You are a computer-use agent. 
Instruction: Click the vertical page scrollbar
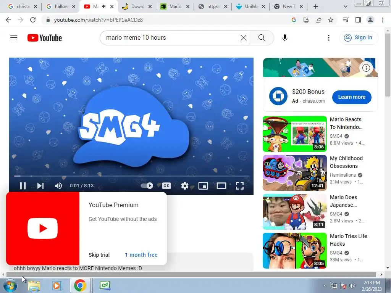pos(388,65)
